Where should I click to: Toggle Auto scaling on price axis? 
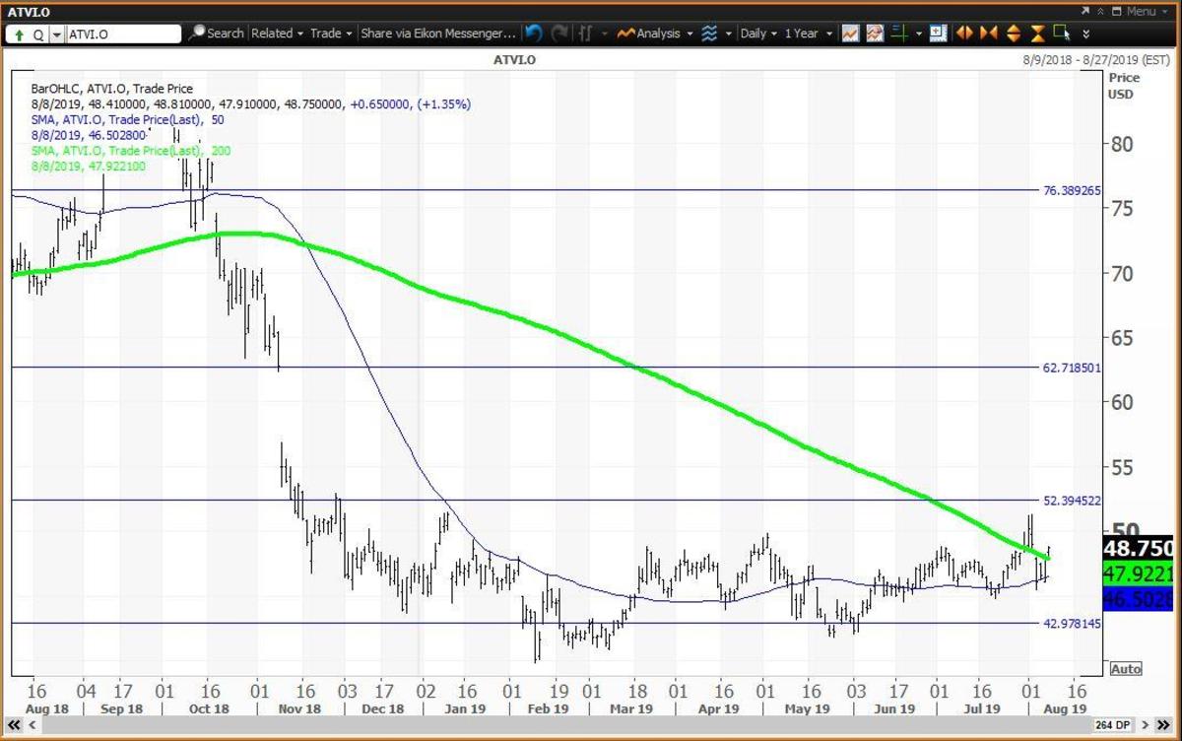coord(1125,669)
